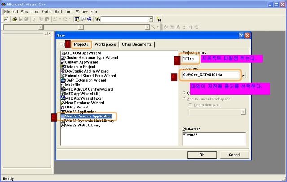Switch to the Projects tab

(x=81, y=44)
